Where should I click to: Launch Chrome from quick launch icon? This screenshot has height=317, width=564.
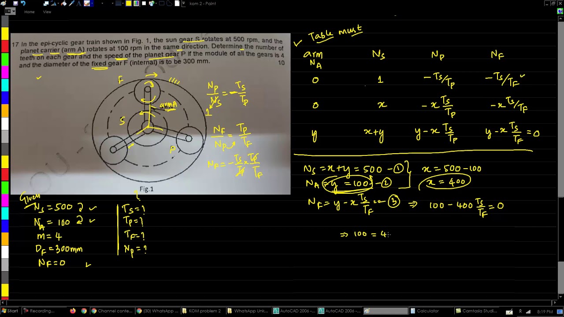click(x=84, y=311)
